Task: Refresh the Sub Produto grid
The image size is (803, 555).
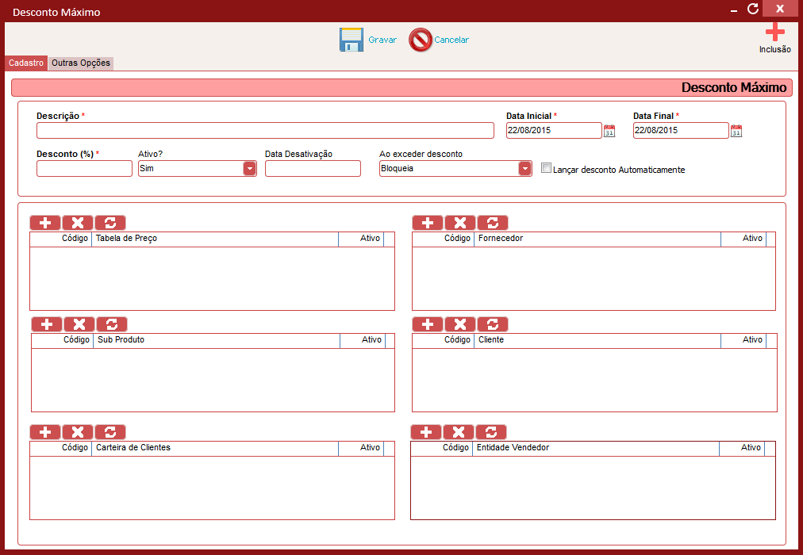Action: (x=112, y=324)
